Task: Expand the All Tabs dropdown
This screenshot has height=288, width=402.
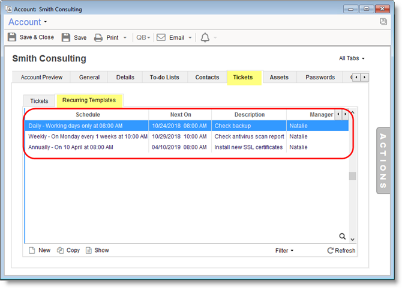Action: coord(352,58)
